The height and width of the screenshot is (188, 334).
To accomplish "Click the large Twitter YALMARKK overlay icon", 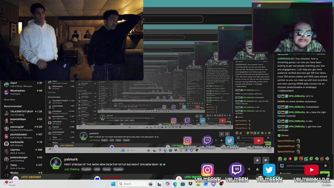I will click(269, 170).
